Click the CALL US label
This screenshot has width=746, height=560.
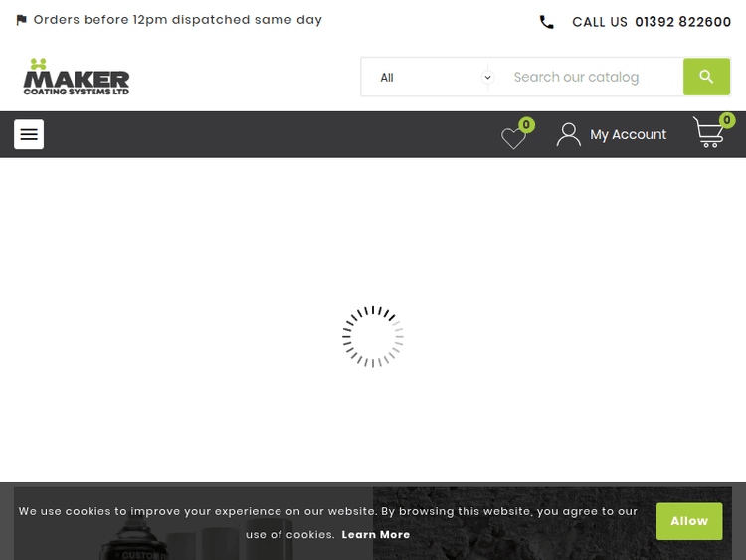point(600,22)
